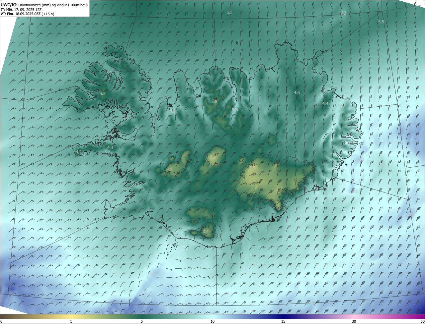This screenshot has width=425, height=324.
Task: Click the 3.8 value label in north Iceland
Action: coord(214,101)
